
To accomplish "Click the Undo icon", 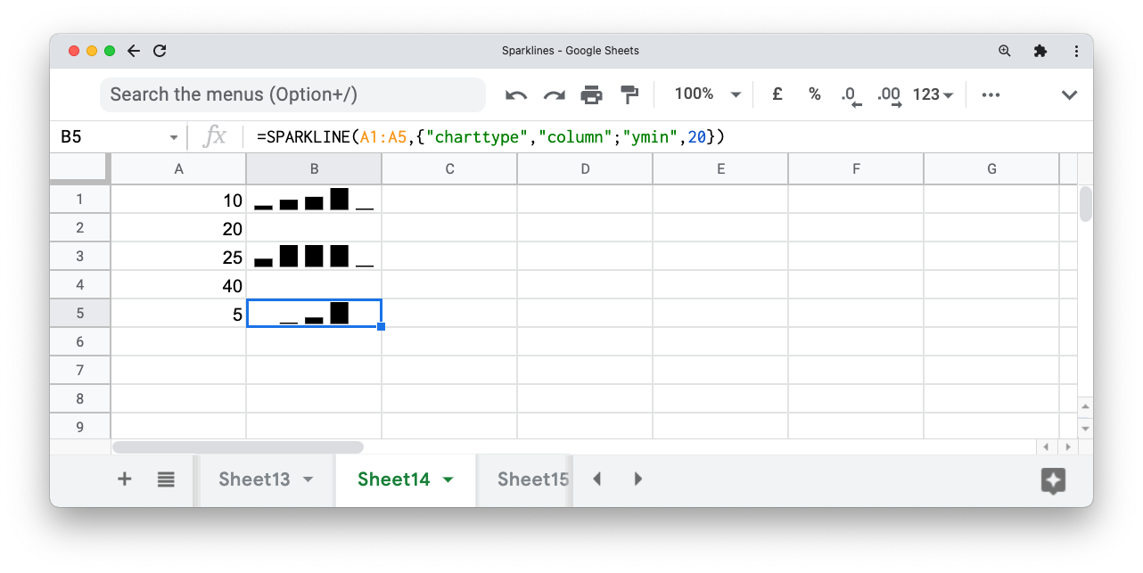I will [x=517, y=94].
